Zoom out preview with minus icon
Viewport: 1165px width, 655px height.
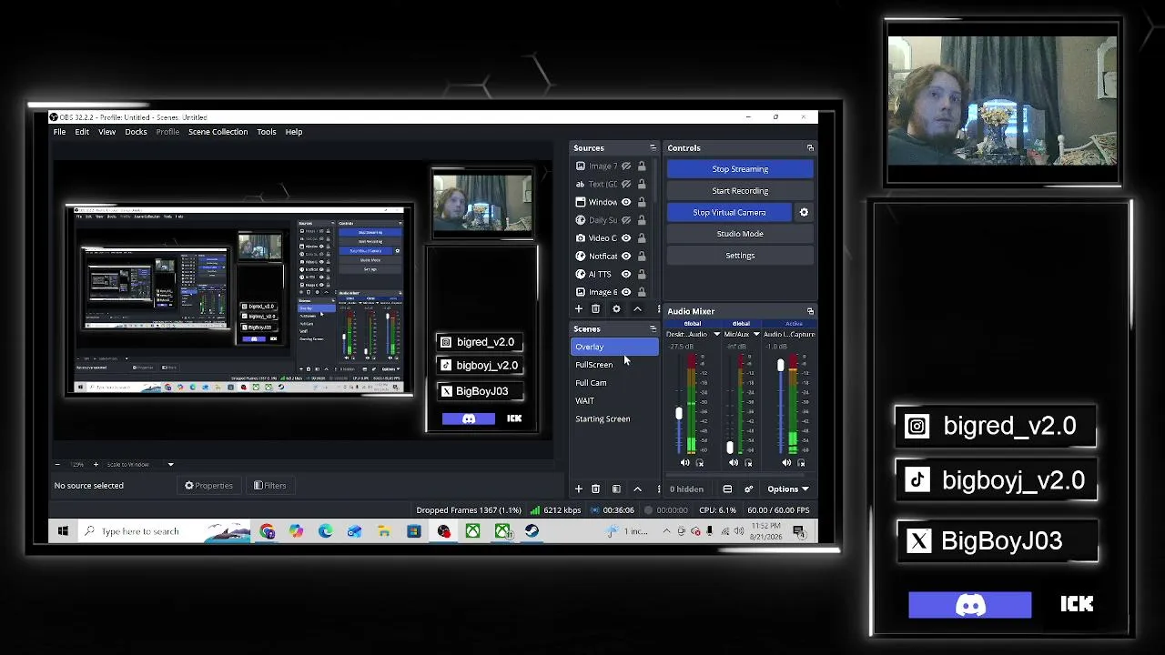coord(57,464)
